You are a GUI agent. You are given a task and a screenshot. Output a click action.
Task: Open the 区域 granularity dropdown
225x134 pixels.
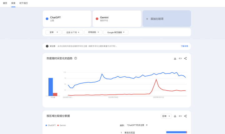pyautogui.click(x=166, y=116)
